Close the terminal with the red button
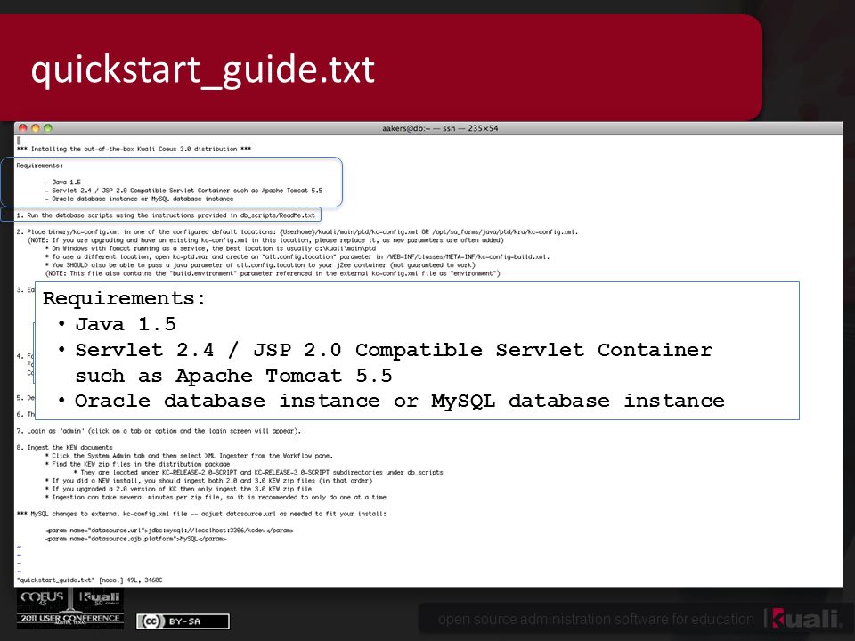This screenshot has height=641, width=855. 23,128
